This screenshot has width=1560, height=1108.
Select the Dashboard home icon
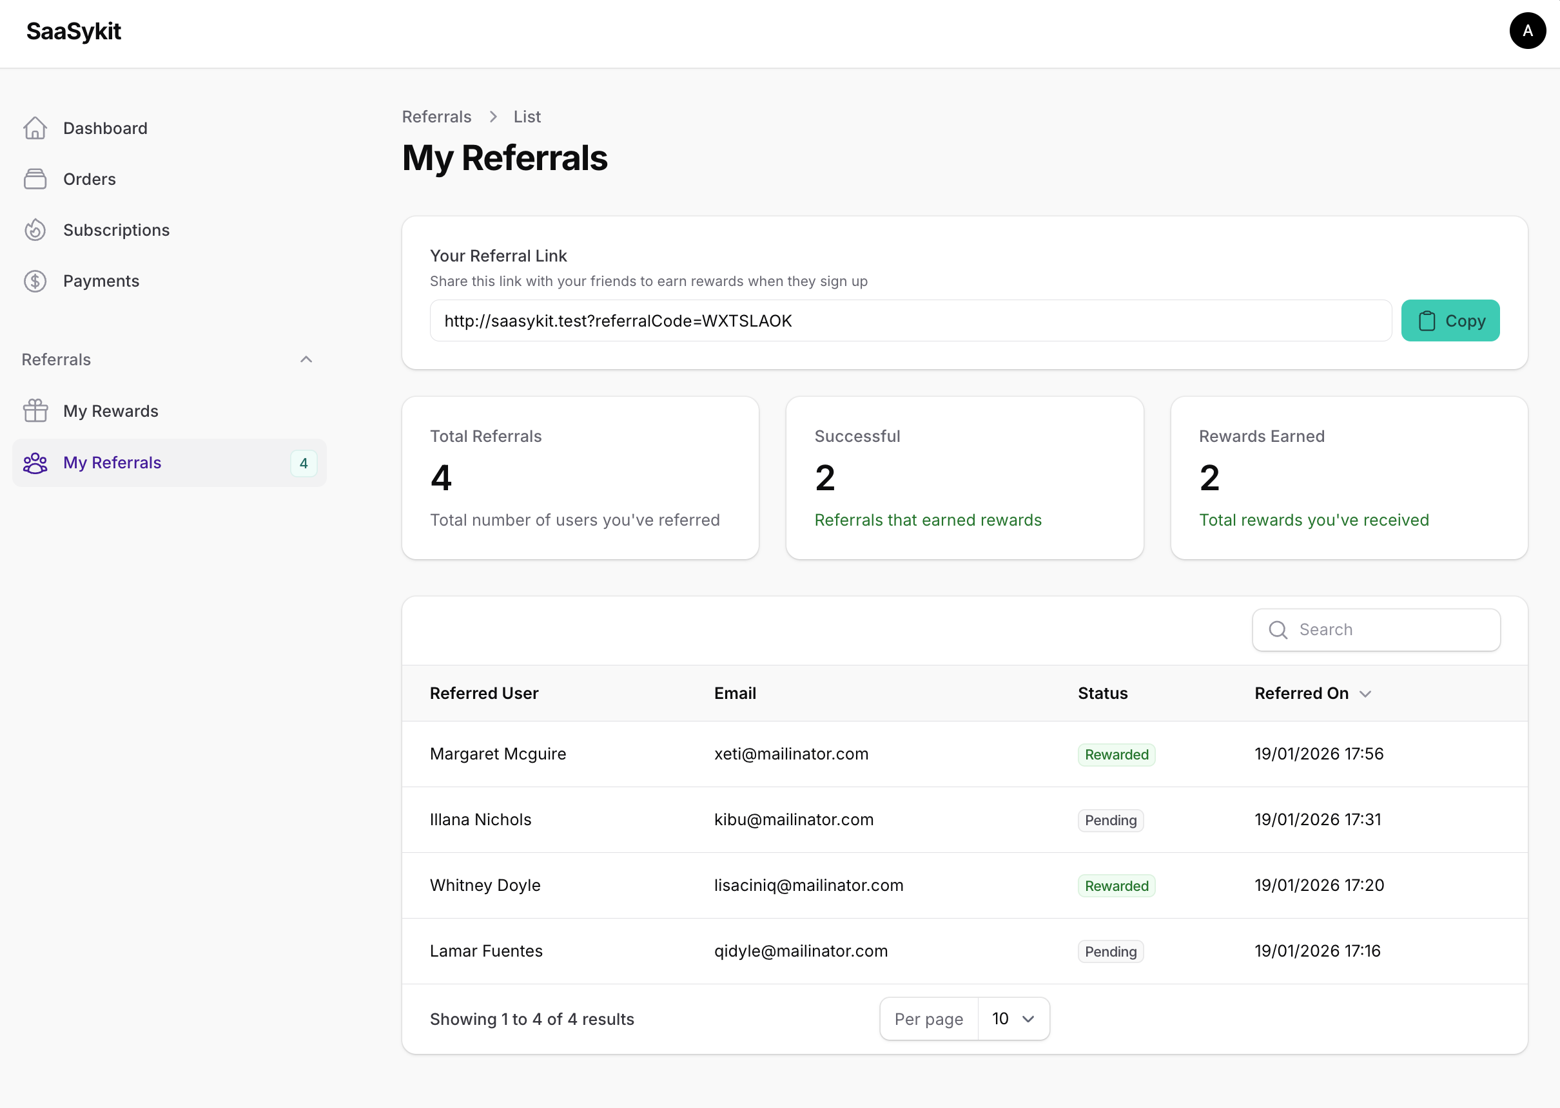pyautogui.click(x=35, y=128)
